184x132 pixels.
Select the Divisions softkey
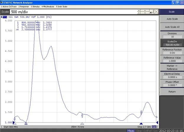click(172, 35)
